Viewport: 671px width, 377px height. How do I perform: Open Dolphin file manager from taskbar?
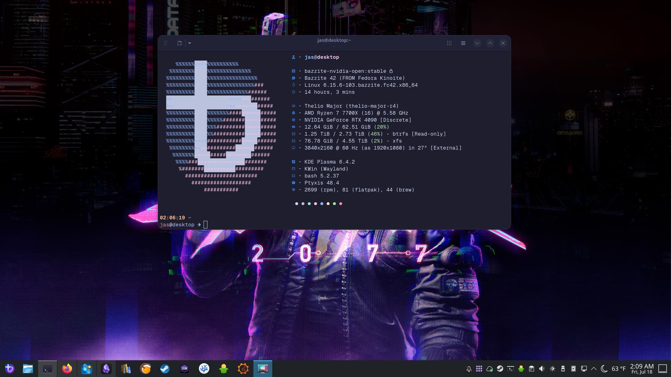(28, 369)
